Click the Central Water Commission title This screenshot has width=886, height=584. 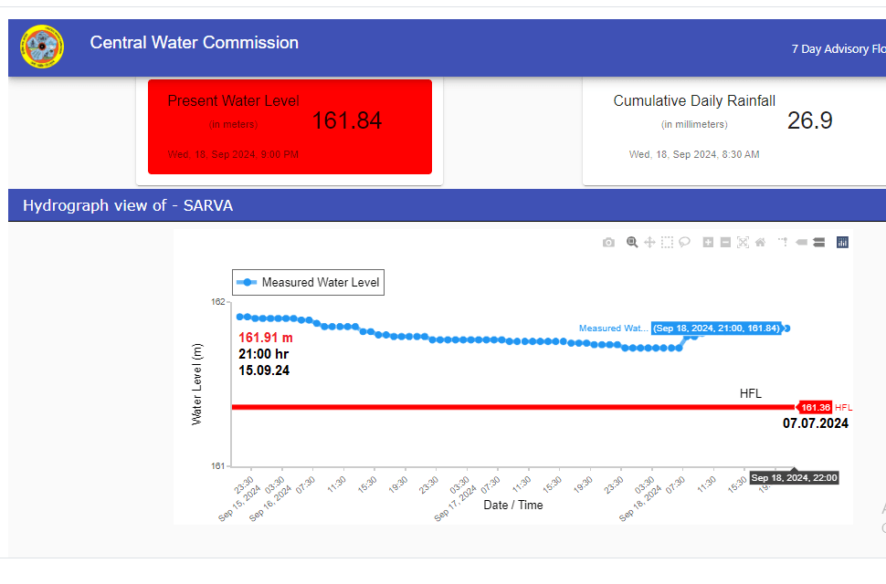point(194,43)
